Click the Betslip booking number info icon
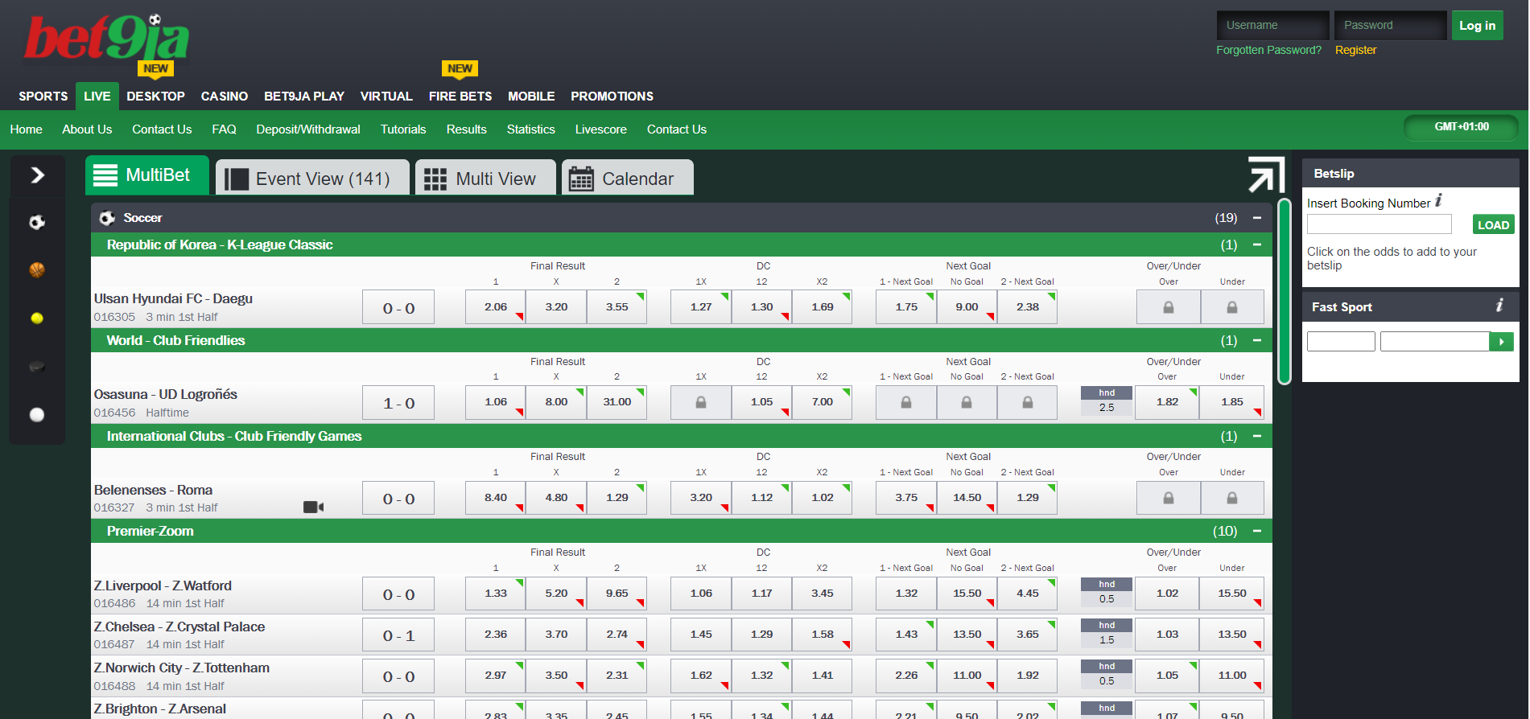Screen dimensions: 1530x719 click(1439, 200)
